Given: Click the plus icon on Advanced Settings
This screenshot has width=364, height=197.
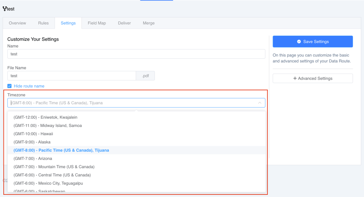Looking at the screenshot, I should click(295, 78).
